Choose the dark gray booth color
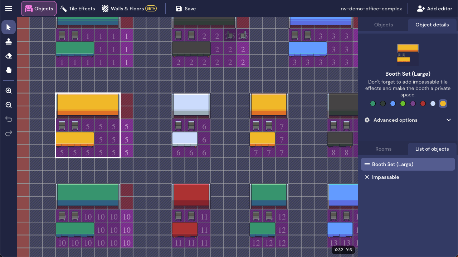 pos(383,104)
